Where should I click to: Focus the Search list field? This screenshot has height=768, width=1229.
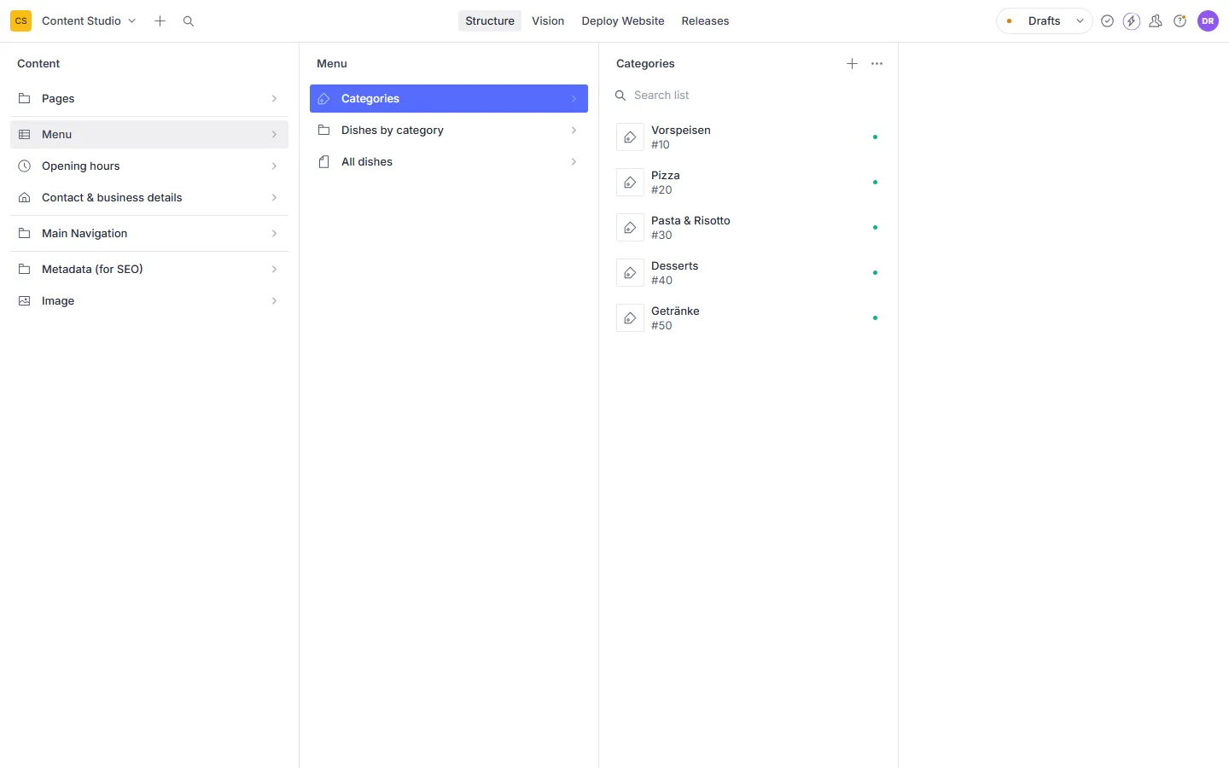pos(748,95)
